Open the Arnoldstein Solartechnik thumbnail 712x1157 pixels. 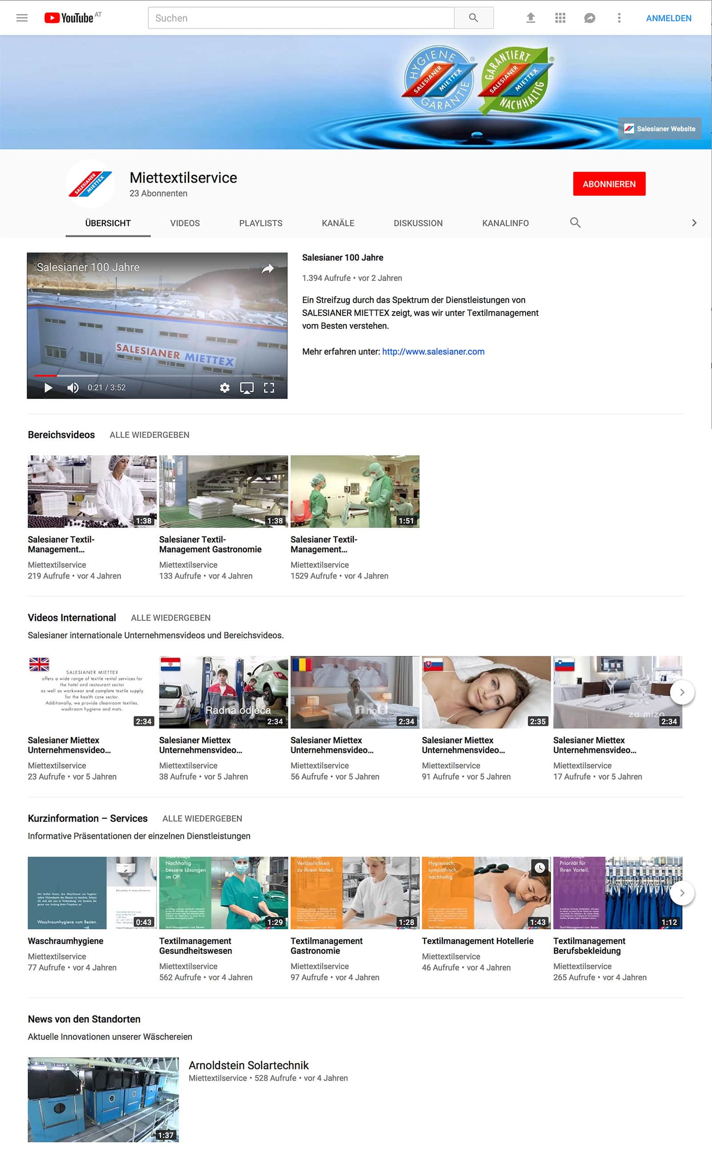click(103, 1100)
